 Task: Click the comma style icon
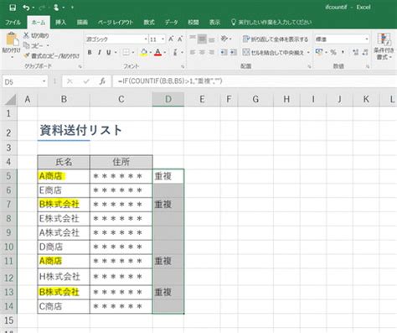point(343,52)
